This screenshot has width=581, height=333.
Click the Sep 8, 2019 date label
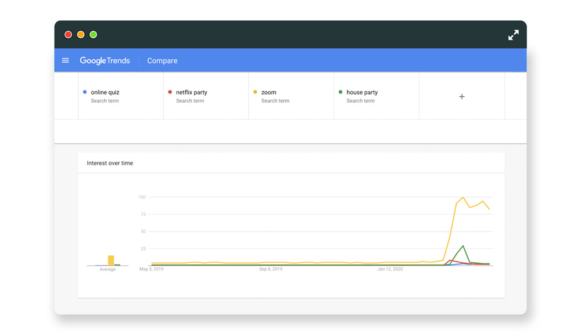coord(271,269)
